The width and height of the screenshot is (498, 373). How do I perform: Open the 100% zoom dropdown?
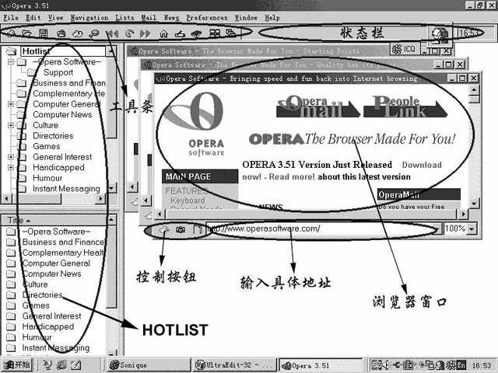coord(472,228)
